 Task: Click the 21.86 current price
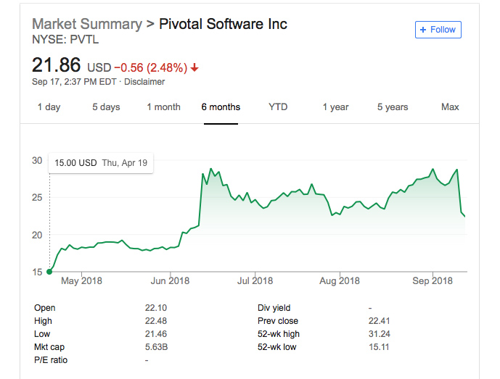click(x=57, y=65)
